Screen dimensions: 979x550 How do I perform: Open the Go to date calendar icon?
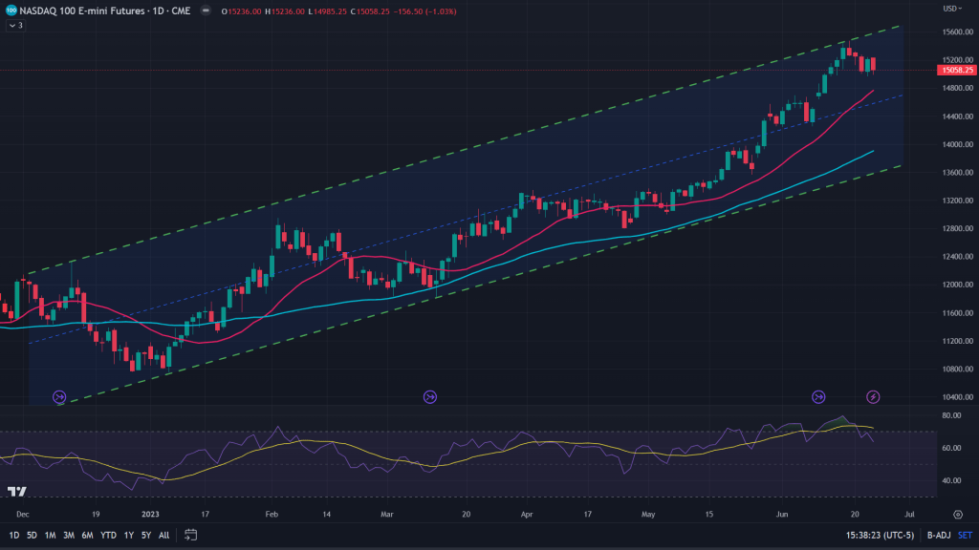point(190,535)
